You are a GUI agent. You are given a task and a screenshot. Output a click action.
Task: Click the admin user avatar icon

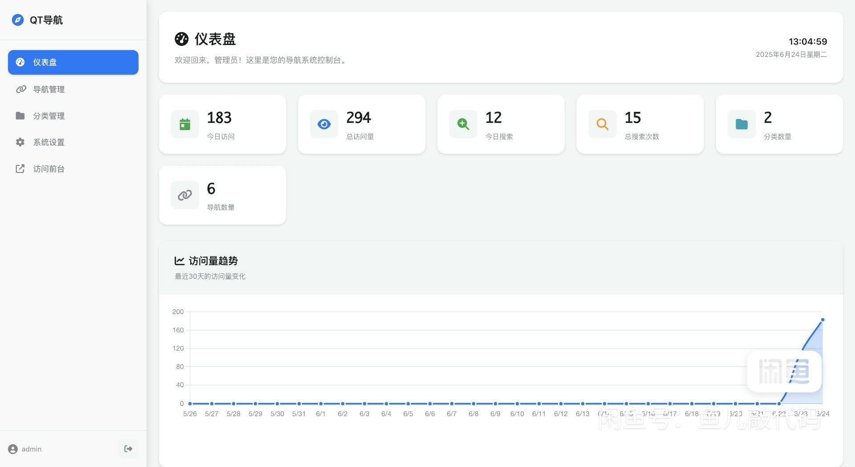[13, 449]
